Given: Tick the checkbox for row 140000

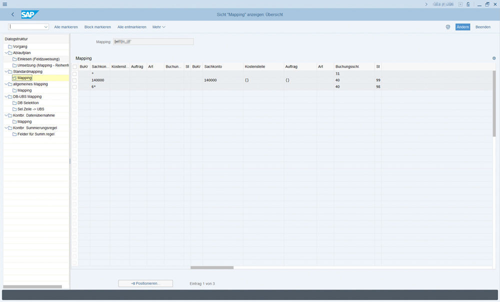Looking at the screenshot, I should 74,80.
